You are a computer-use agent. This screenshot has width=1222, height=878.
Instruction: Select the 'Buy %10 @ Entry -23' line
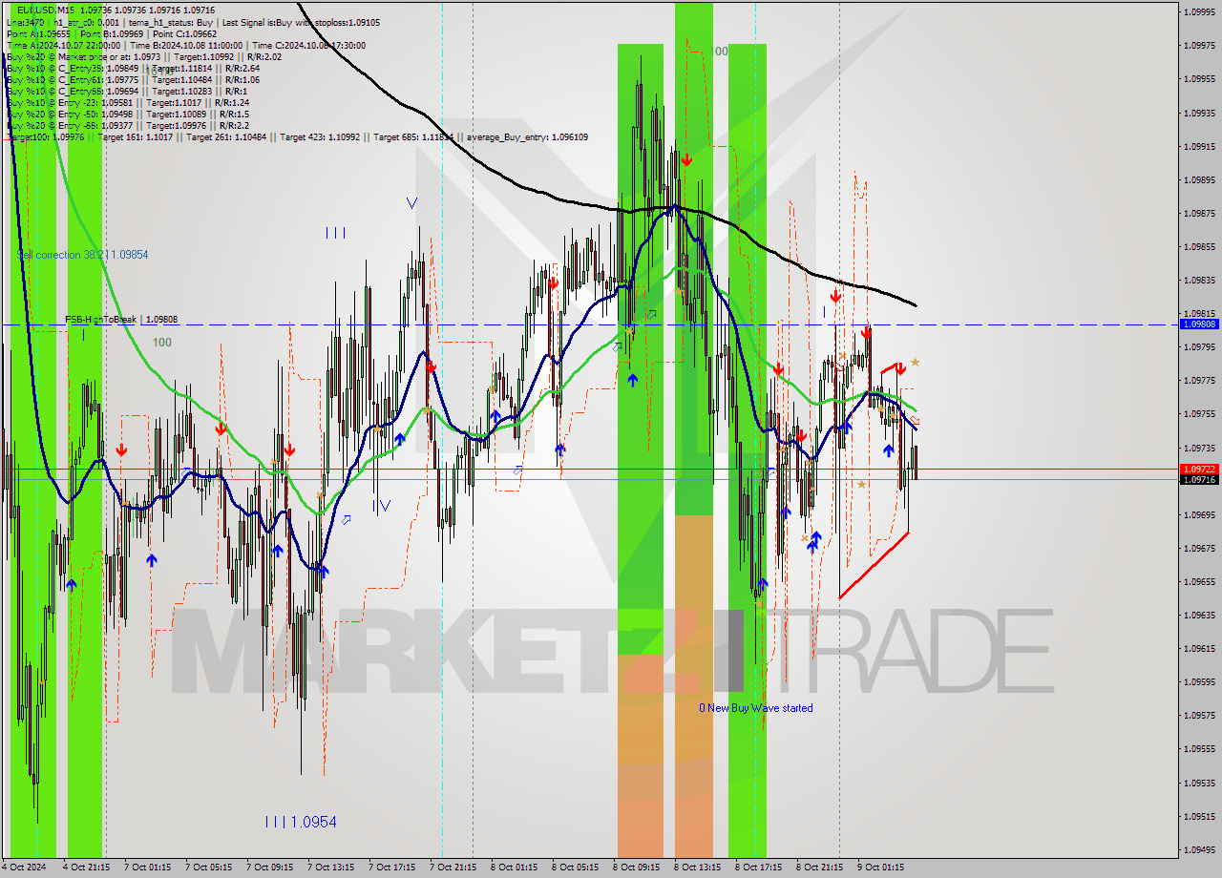click(x=127, y=102)
